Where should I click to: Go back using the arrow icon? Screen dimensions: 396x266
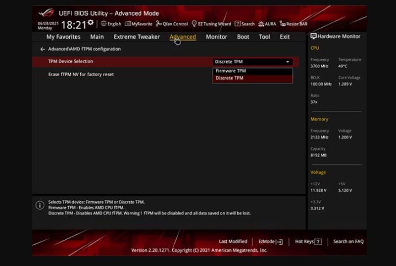pyautogui.click(x=43, y=49)
